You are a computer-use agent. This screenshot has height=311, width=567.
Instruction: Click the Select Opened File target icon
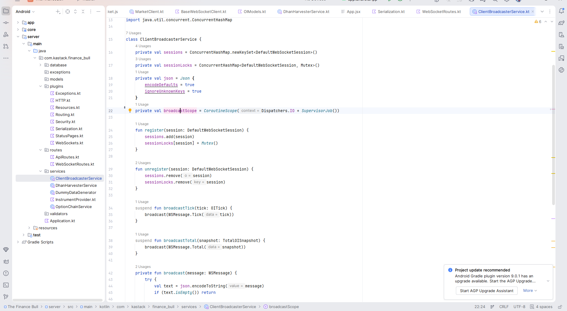pyautogui.click(x=68, y=12)
